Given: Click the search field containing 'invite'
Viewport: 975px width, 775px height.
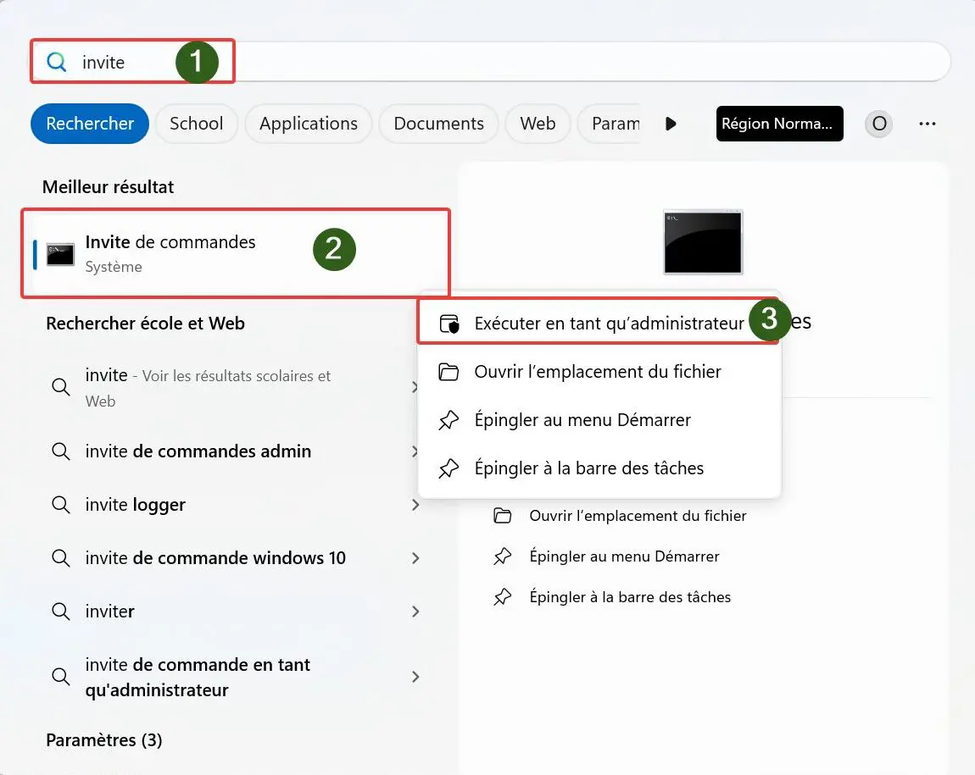Looking at the screenshot, I should tap(491, 62).
